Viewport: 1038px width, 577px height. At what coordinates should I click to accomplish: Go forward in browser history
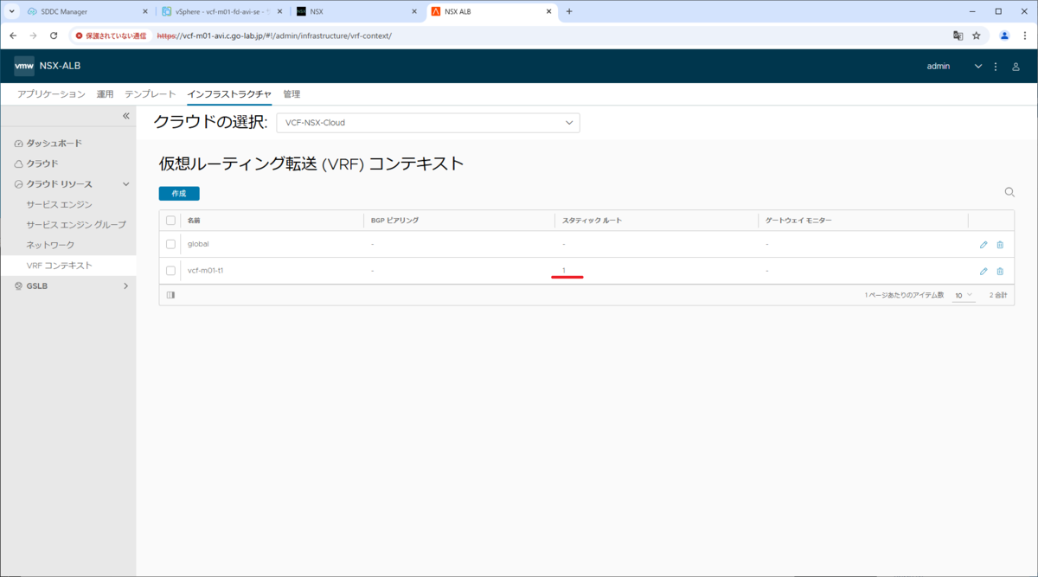point(33,35)
